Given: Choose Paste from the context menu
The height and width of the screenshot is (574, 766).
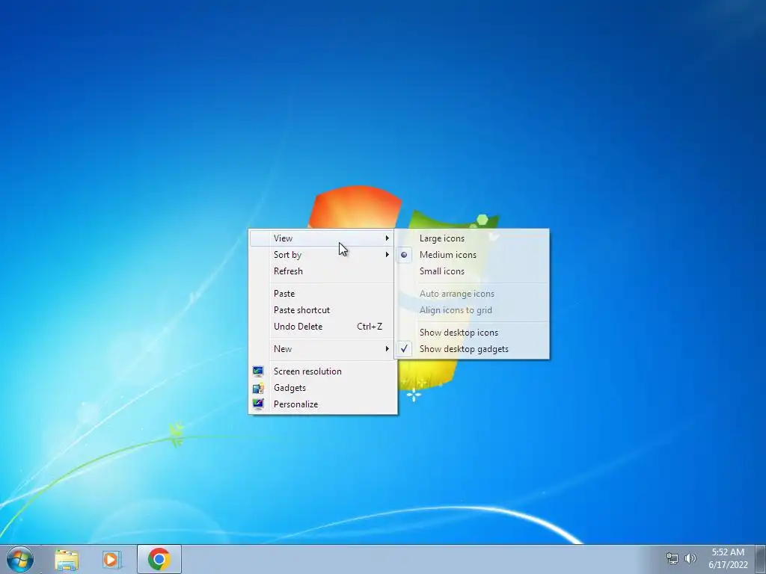Looking at the screenshot, I should 322,294.
